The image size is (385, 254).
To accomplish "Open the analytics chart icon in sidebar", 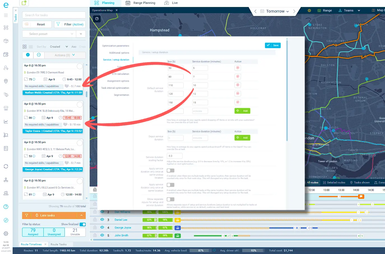I will pyautogui.click(x=6, y=122).
